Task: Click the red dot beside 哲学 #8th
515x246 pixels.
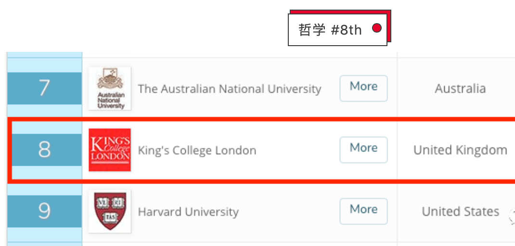Action: pos(377,28)
